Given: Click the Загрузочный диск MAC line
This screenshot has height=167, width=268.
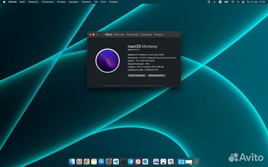Looking at the screenshot, I should coord(138,64).
